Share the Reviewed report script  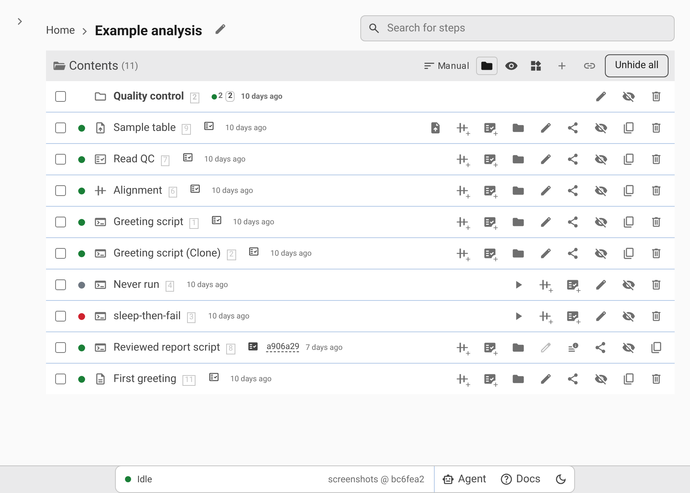click(x=600, y=348)
